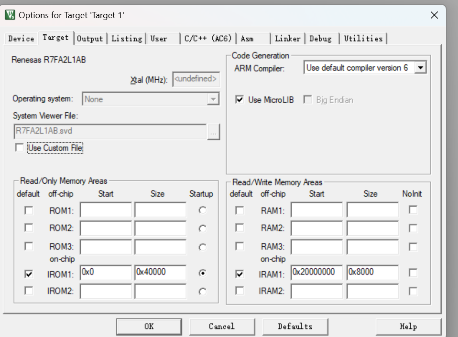
Task: Switch to the Asm tab
Action: point(253,39)
